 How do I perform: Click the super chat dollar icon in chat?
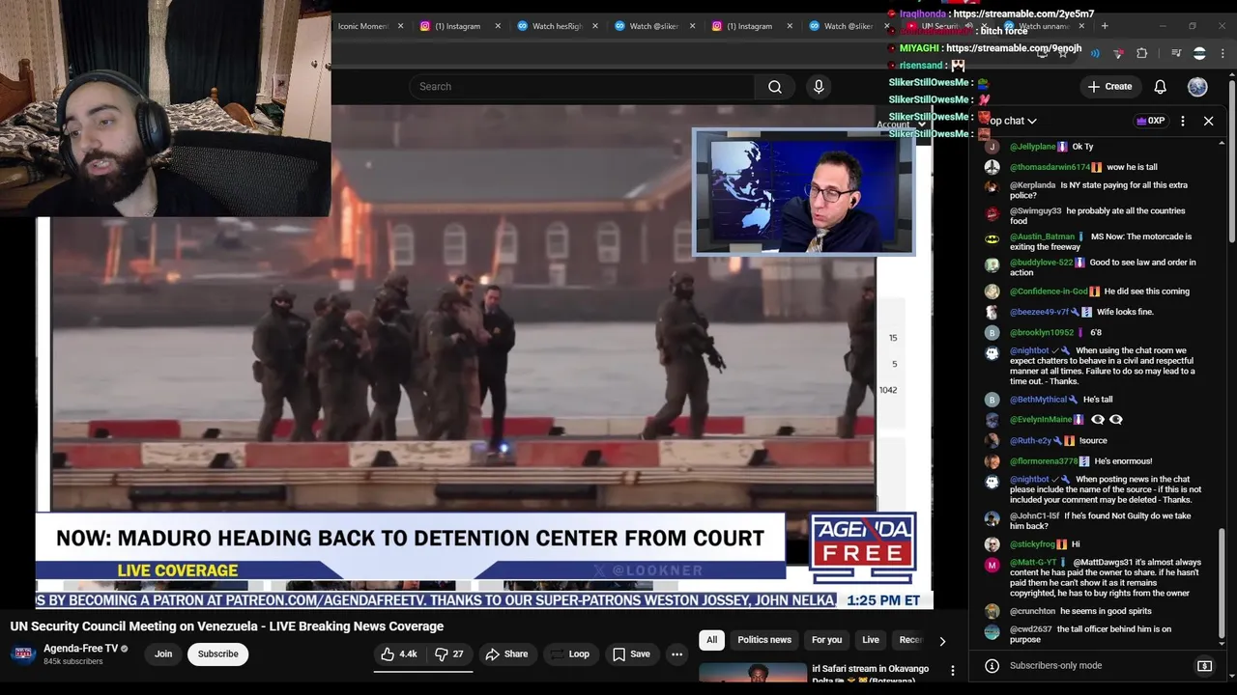click(x=1204, y=666)
